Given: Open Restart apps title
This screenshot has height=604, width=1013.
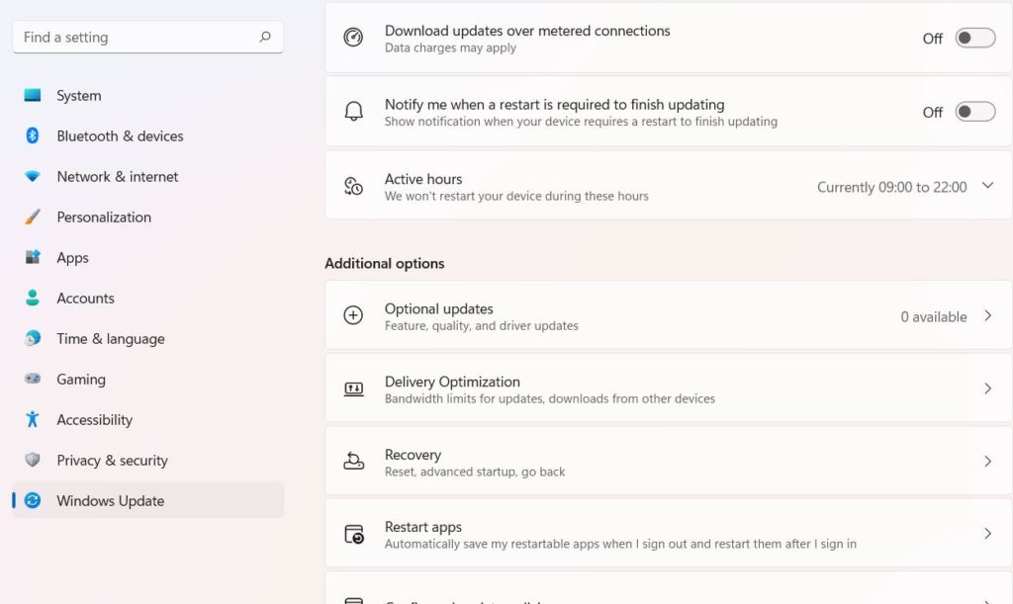Looking at the screenshot, I should pyautogui.click(x=423, y=527).
